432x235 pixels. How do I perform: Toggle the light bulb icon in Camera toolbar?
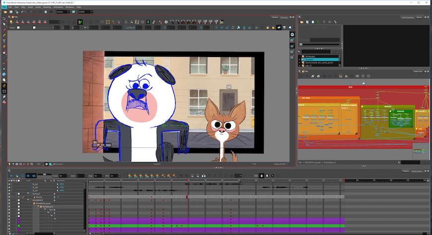pos(11,22)
